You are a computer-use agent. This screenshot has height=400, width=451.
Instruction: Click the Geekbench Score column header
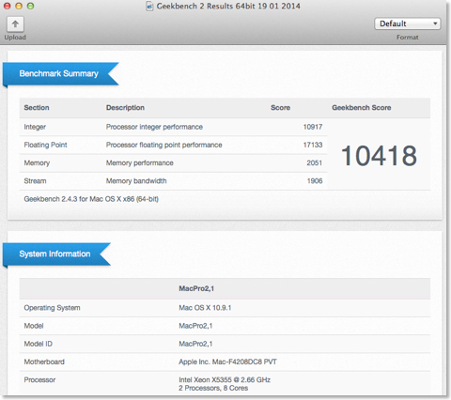click(x=362, y=108)
